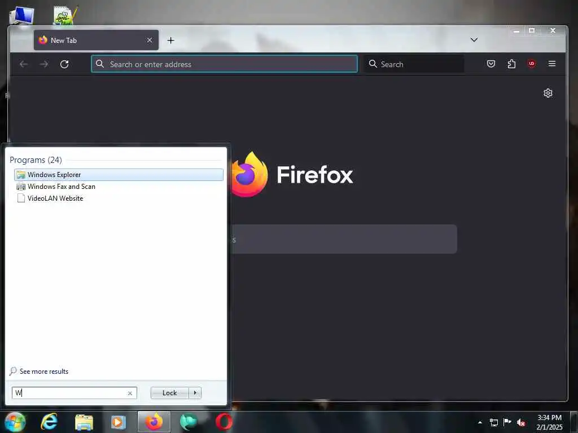
Task: Click See more results link
Action: tap(39, 371)
